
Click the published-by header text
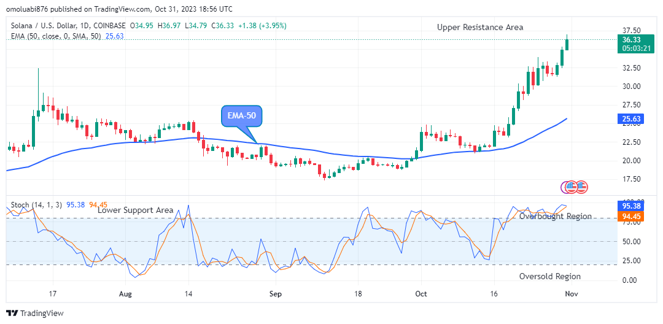120,9
